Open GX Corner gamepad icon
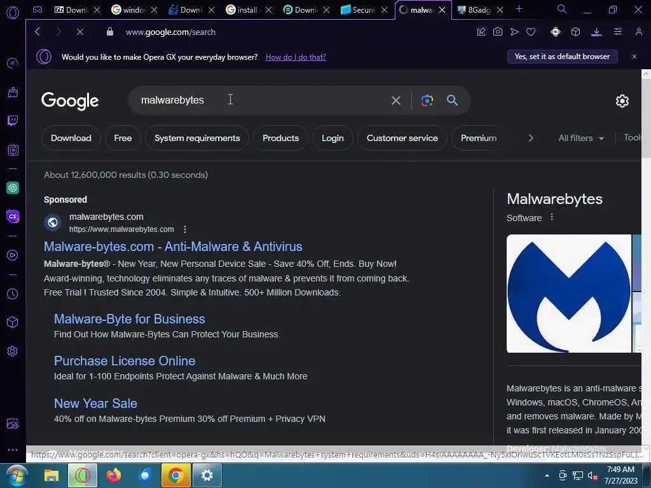This screenshot has height=488, width=651. (x=38, y=10)
